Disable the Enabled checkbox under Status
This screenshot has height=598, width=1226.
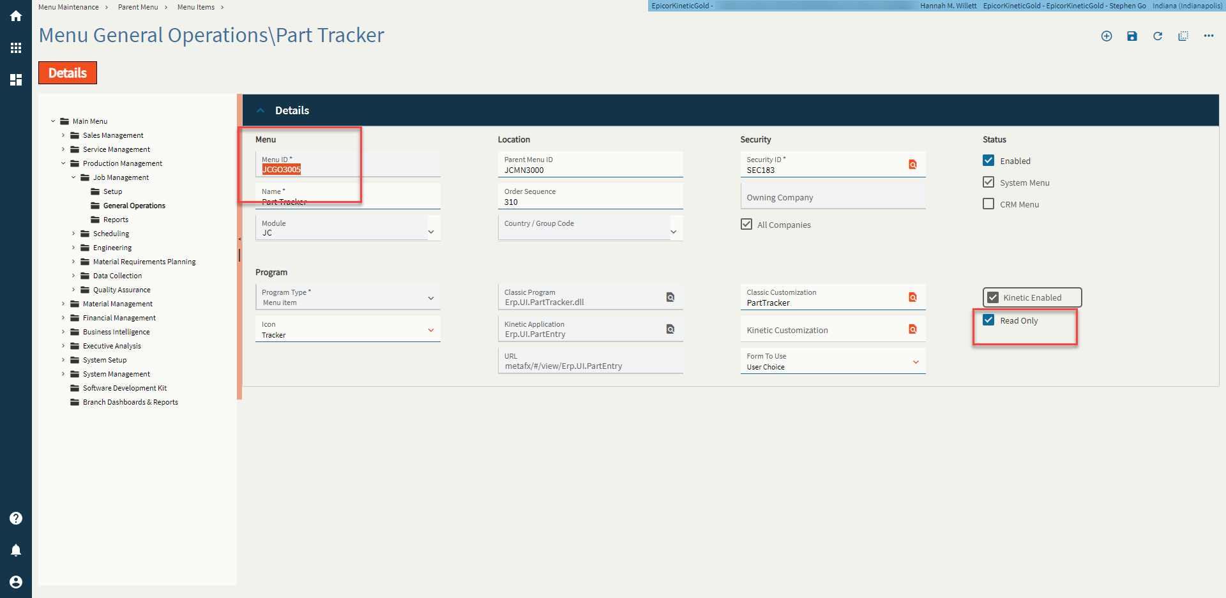pyautogui.click(x=988, y=160)
